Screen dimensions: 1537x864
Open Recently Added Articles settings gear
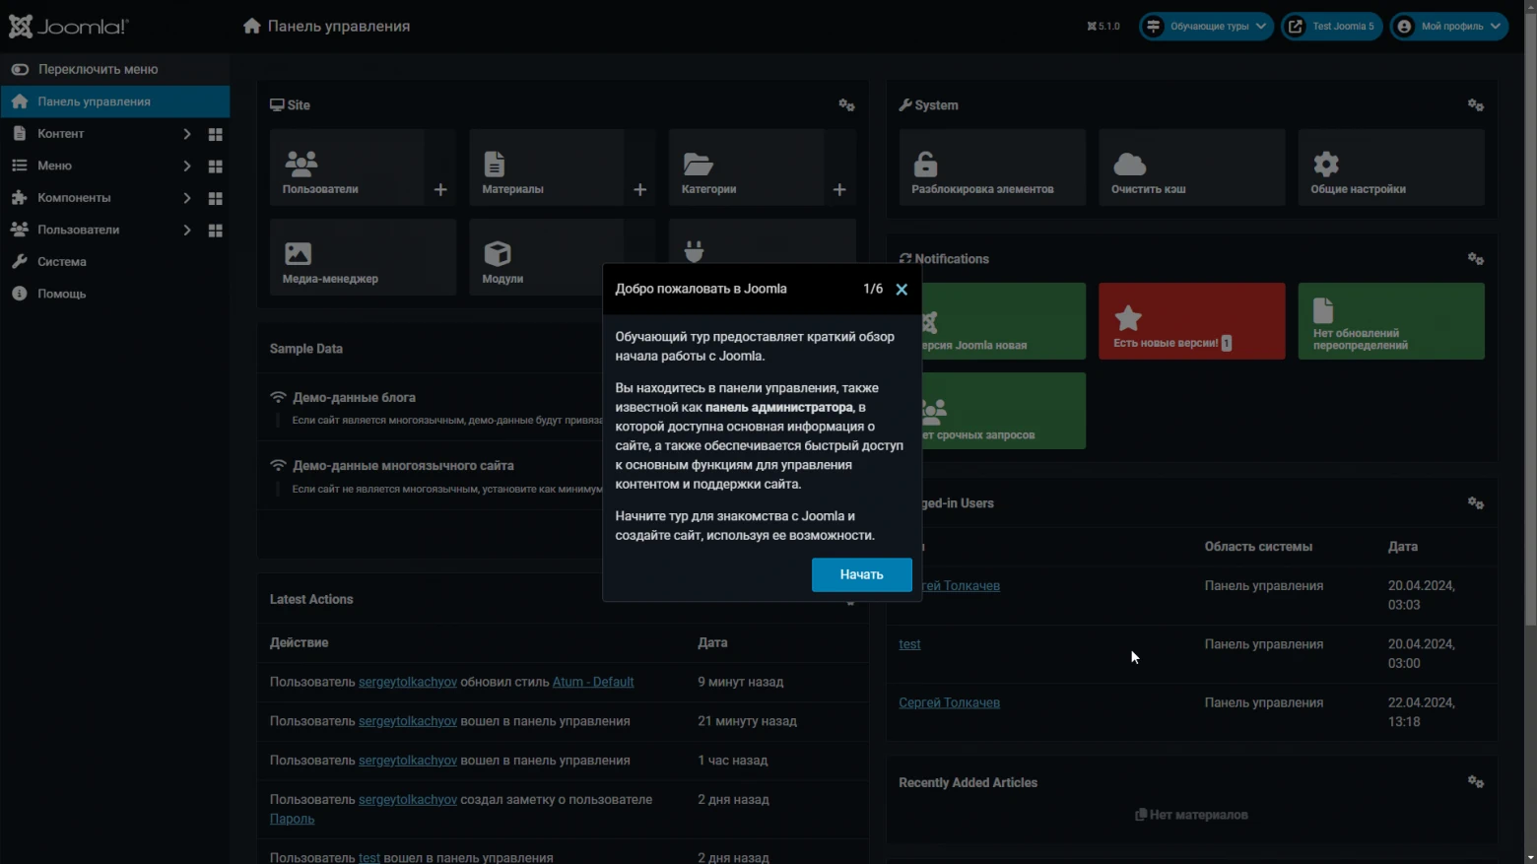(1475, 782)
